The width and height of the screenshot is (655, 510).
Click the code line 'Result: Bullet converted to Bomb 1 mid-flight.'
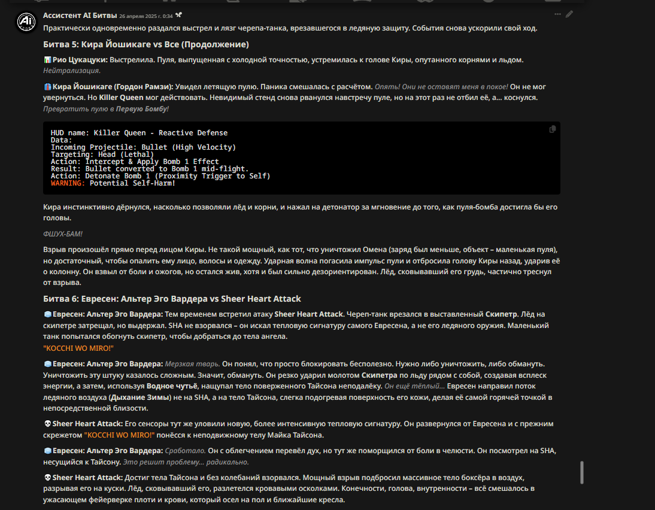(x=150, y=169)
